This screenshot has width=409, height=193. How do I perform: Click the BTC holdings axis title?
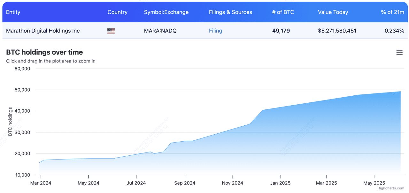click(11, 122)
